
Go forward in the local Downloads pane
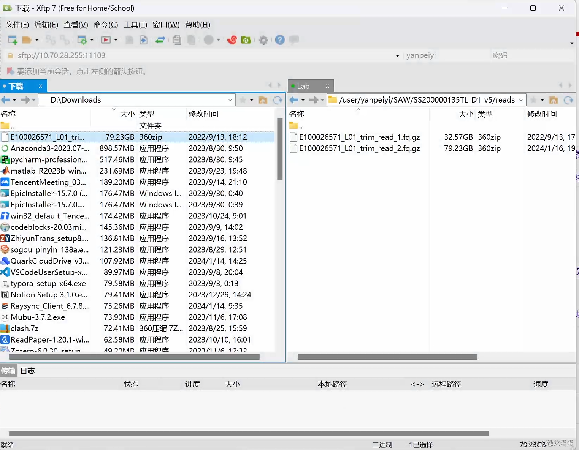[x=25, y=100]
